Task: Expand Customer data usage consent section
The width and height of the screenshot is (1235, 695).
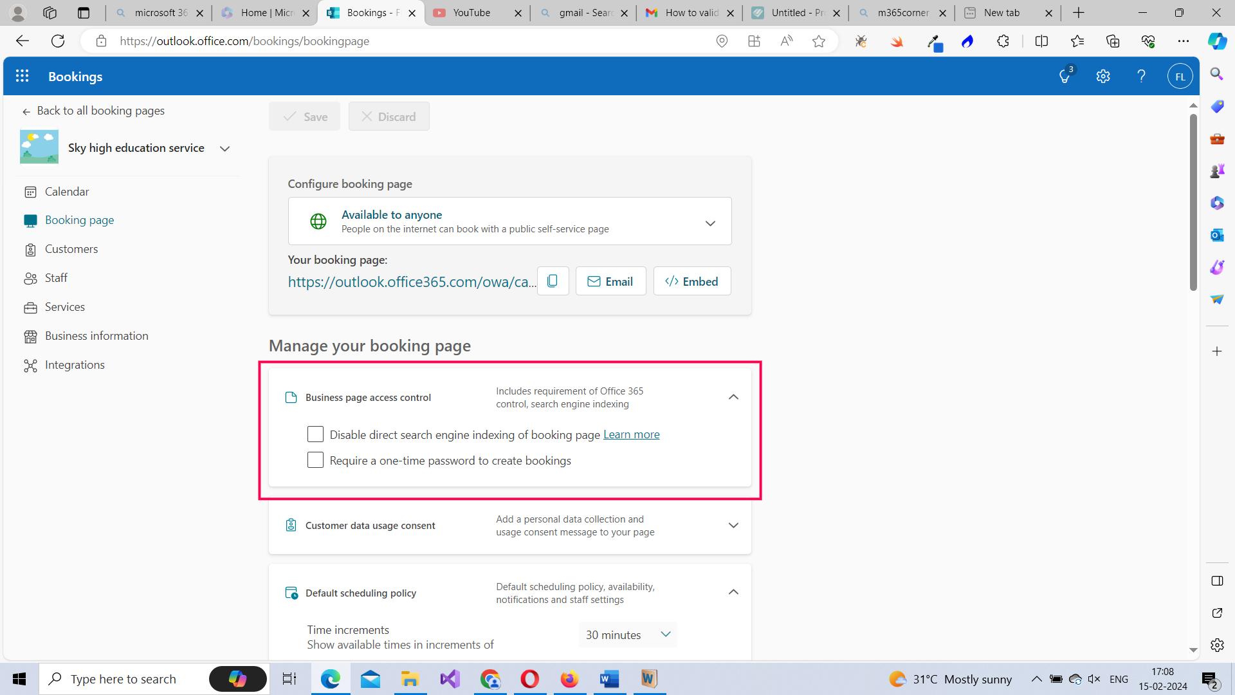Action: pyautogui.click(x=733, y=525)
